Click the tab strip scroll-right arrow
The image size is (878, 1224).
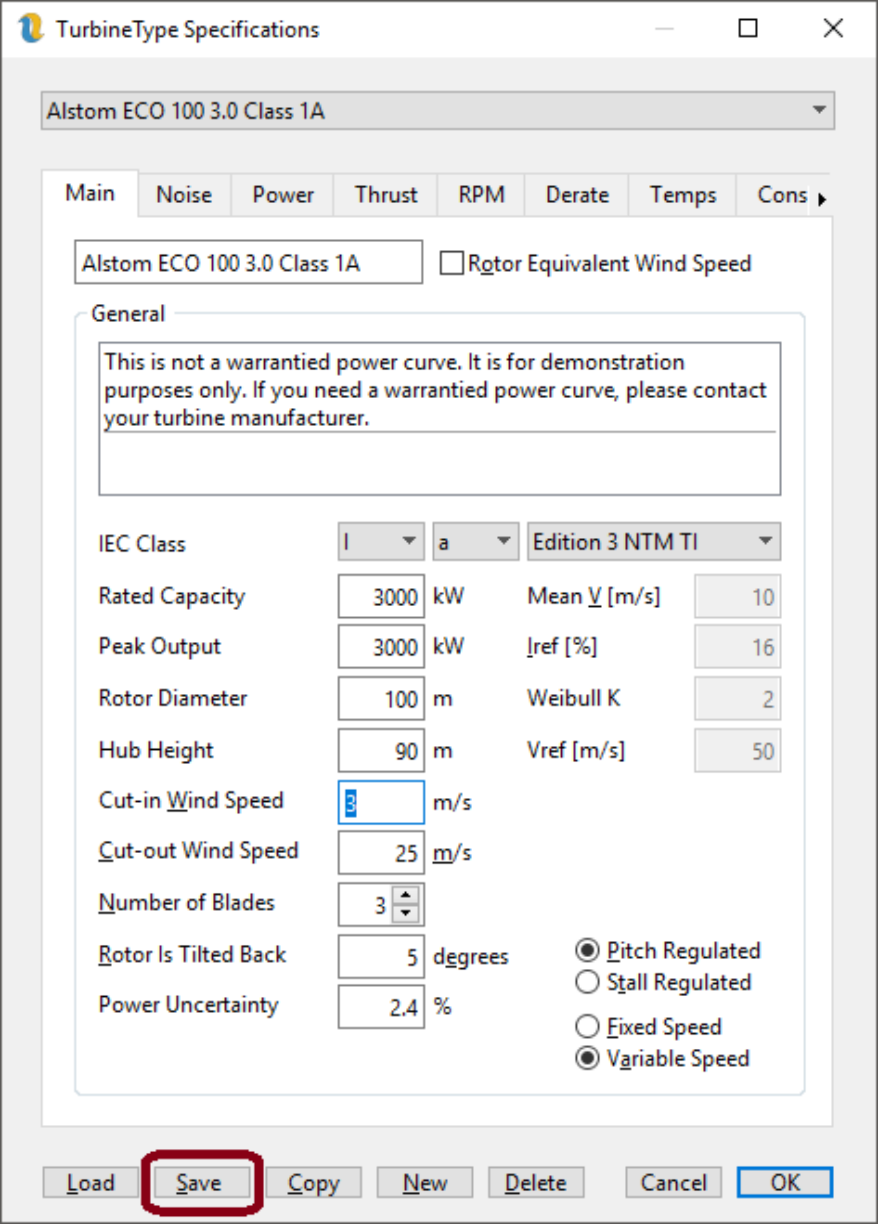click(x=821, y=200)
